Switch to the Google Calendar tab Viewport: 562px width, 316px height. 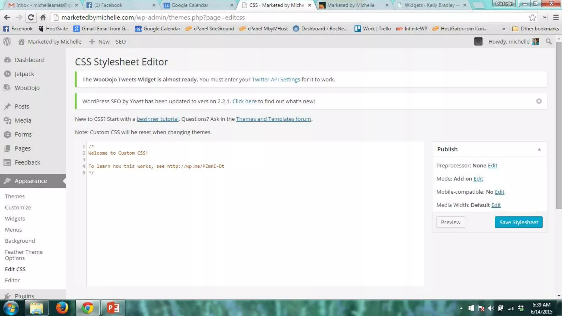click(x=190, y=5)
